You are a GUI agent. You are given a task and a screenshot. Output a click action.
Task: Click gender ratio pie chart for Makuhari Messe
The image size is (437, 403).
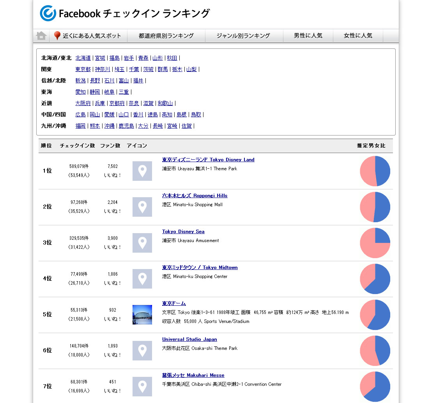(x=375, y=387)
